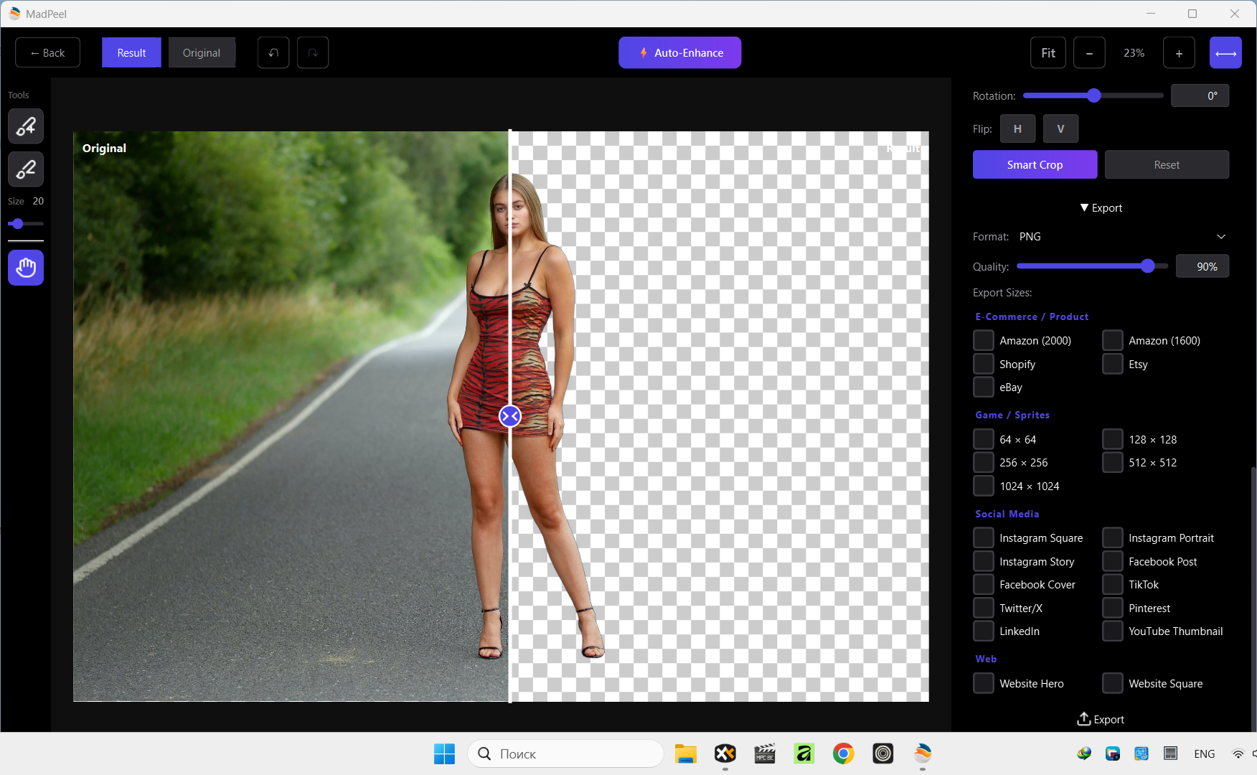Click the Smart Crop button
Image resolution: width=1257 pixels, height=775 pixels.
click(1035, 164)
